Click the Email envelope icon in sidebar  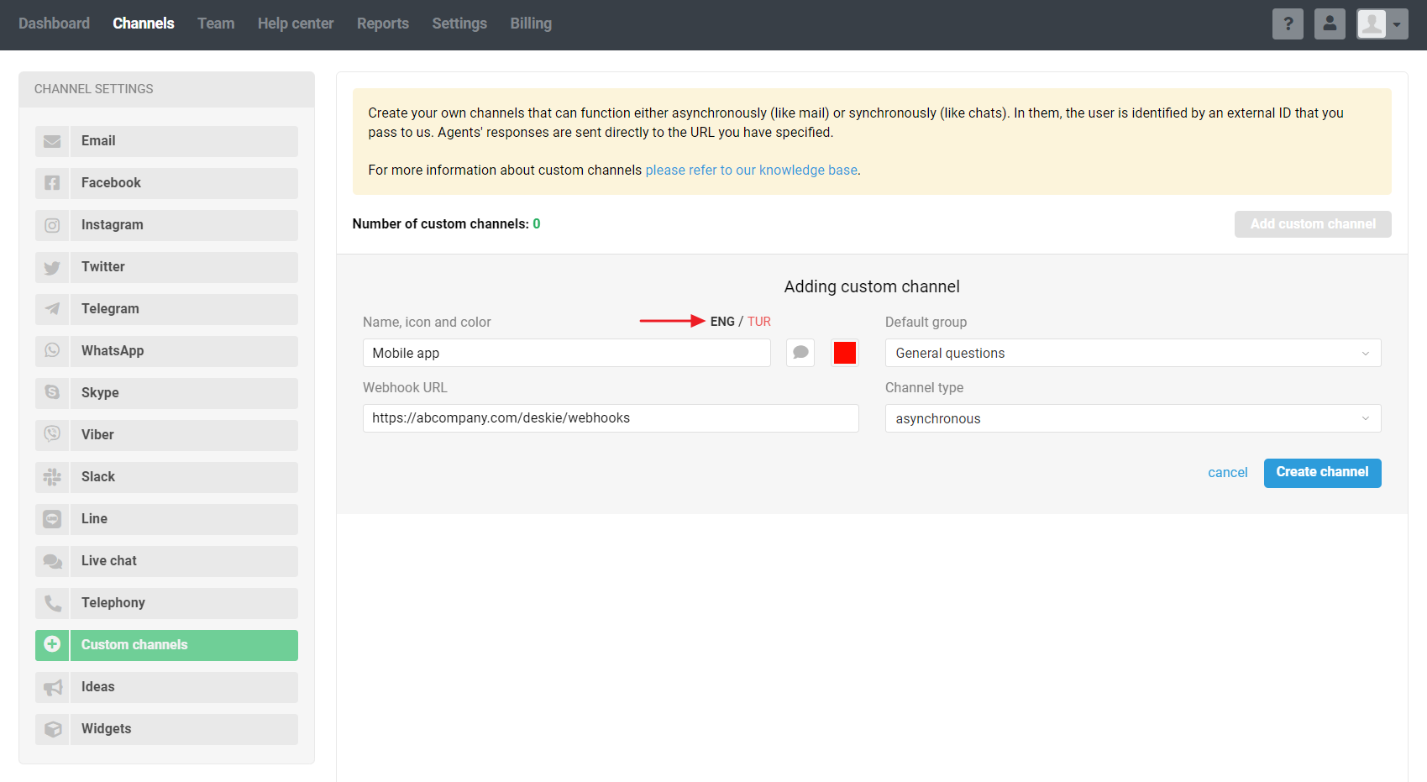tap(52, 141)
